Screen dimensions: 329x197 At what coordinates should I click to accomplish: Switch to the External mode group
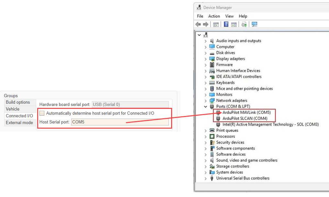pos(19,122)
